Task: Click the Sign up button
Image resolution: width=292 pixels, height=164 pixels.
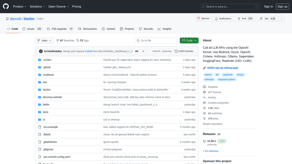Action: click(282, 6)
